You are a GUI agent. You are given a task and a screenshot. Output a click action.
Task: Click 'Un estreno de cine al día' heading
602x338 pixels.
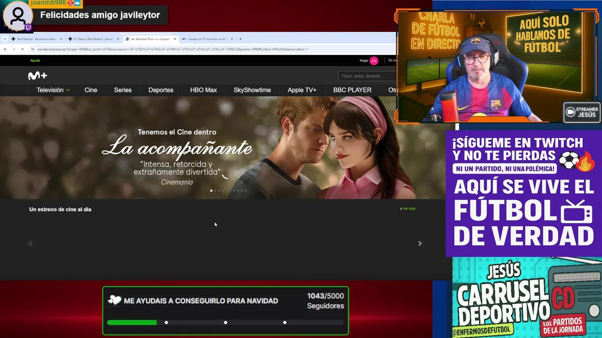point(60,209)
